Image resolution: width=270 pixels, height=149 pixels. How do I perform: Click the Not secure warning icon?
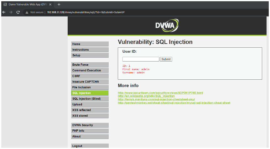pos(27,12)
